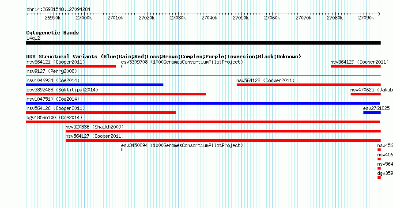Click the esv3309708 variant label

pyautogui.click(x=182, y=62)
